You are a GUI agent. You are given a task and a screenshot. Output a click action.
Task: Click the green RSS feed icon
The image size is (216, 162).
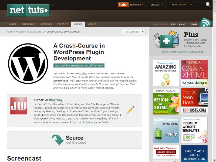coord(205,22)
